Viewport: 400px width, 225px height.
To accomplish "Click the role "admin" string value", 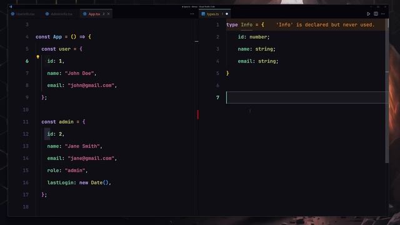I will tap(75, 171).
